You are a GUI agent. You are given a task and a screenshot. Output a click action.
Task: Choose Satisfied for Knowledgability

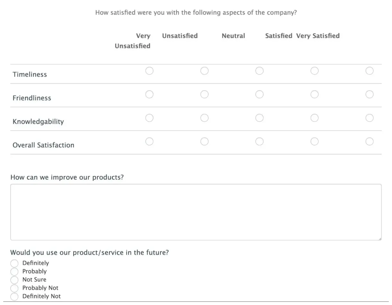[315, 118]
